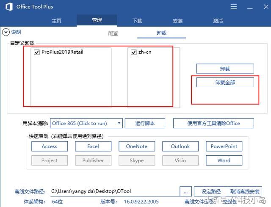
Task: Launch OneNote from quick start
Action: (137, 146)
